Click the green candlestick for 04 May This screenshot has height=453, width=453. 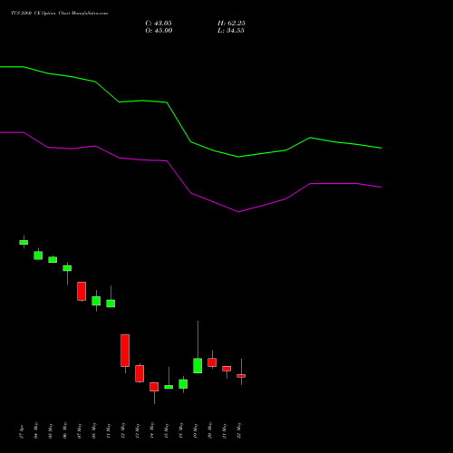[38, 255]
